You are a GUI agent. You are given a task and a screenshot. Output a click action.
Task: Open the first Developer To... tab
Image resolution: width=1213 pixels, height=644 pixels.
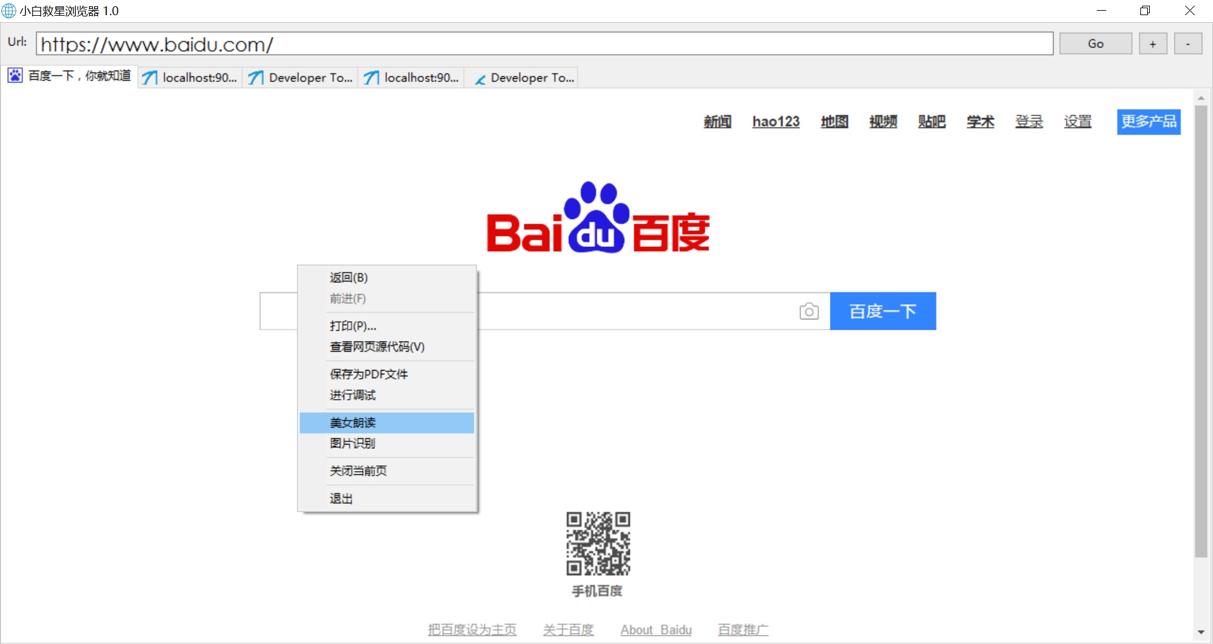coord(301,78)
